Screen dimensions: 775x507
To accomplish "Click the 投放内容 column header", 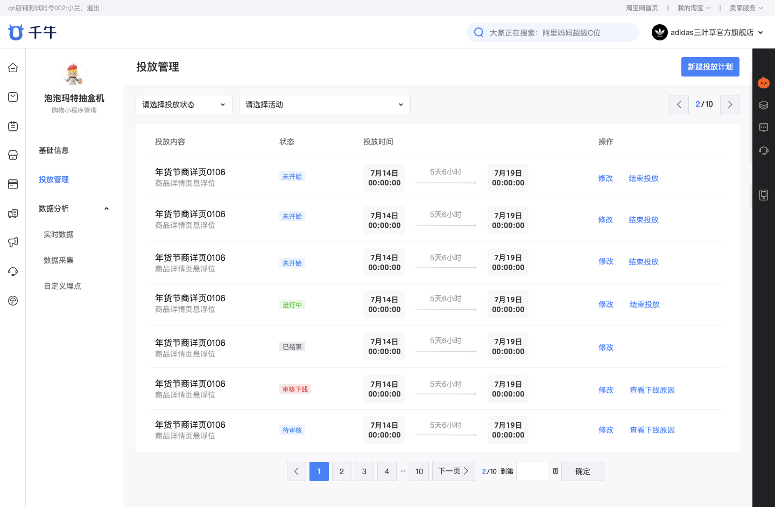I will pyautogui.click(x=170, y=142).
